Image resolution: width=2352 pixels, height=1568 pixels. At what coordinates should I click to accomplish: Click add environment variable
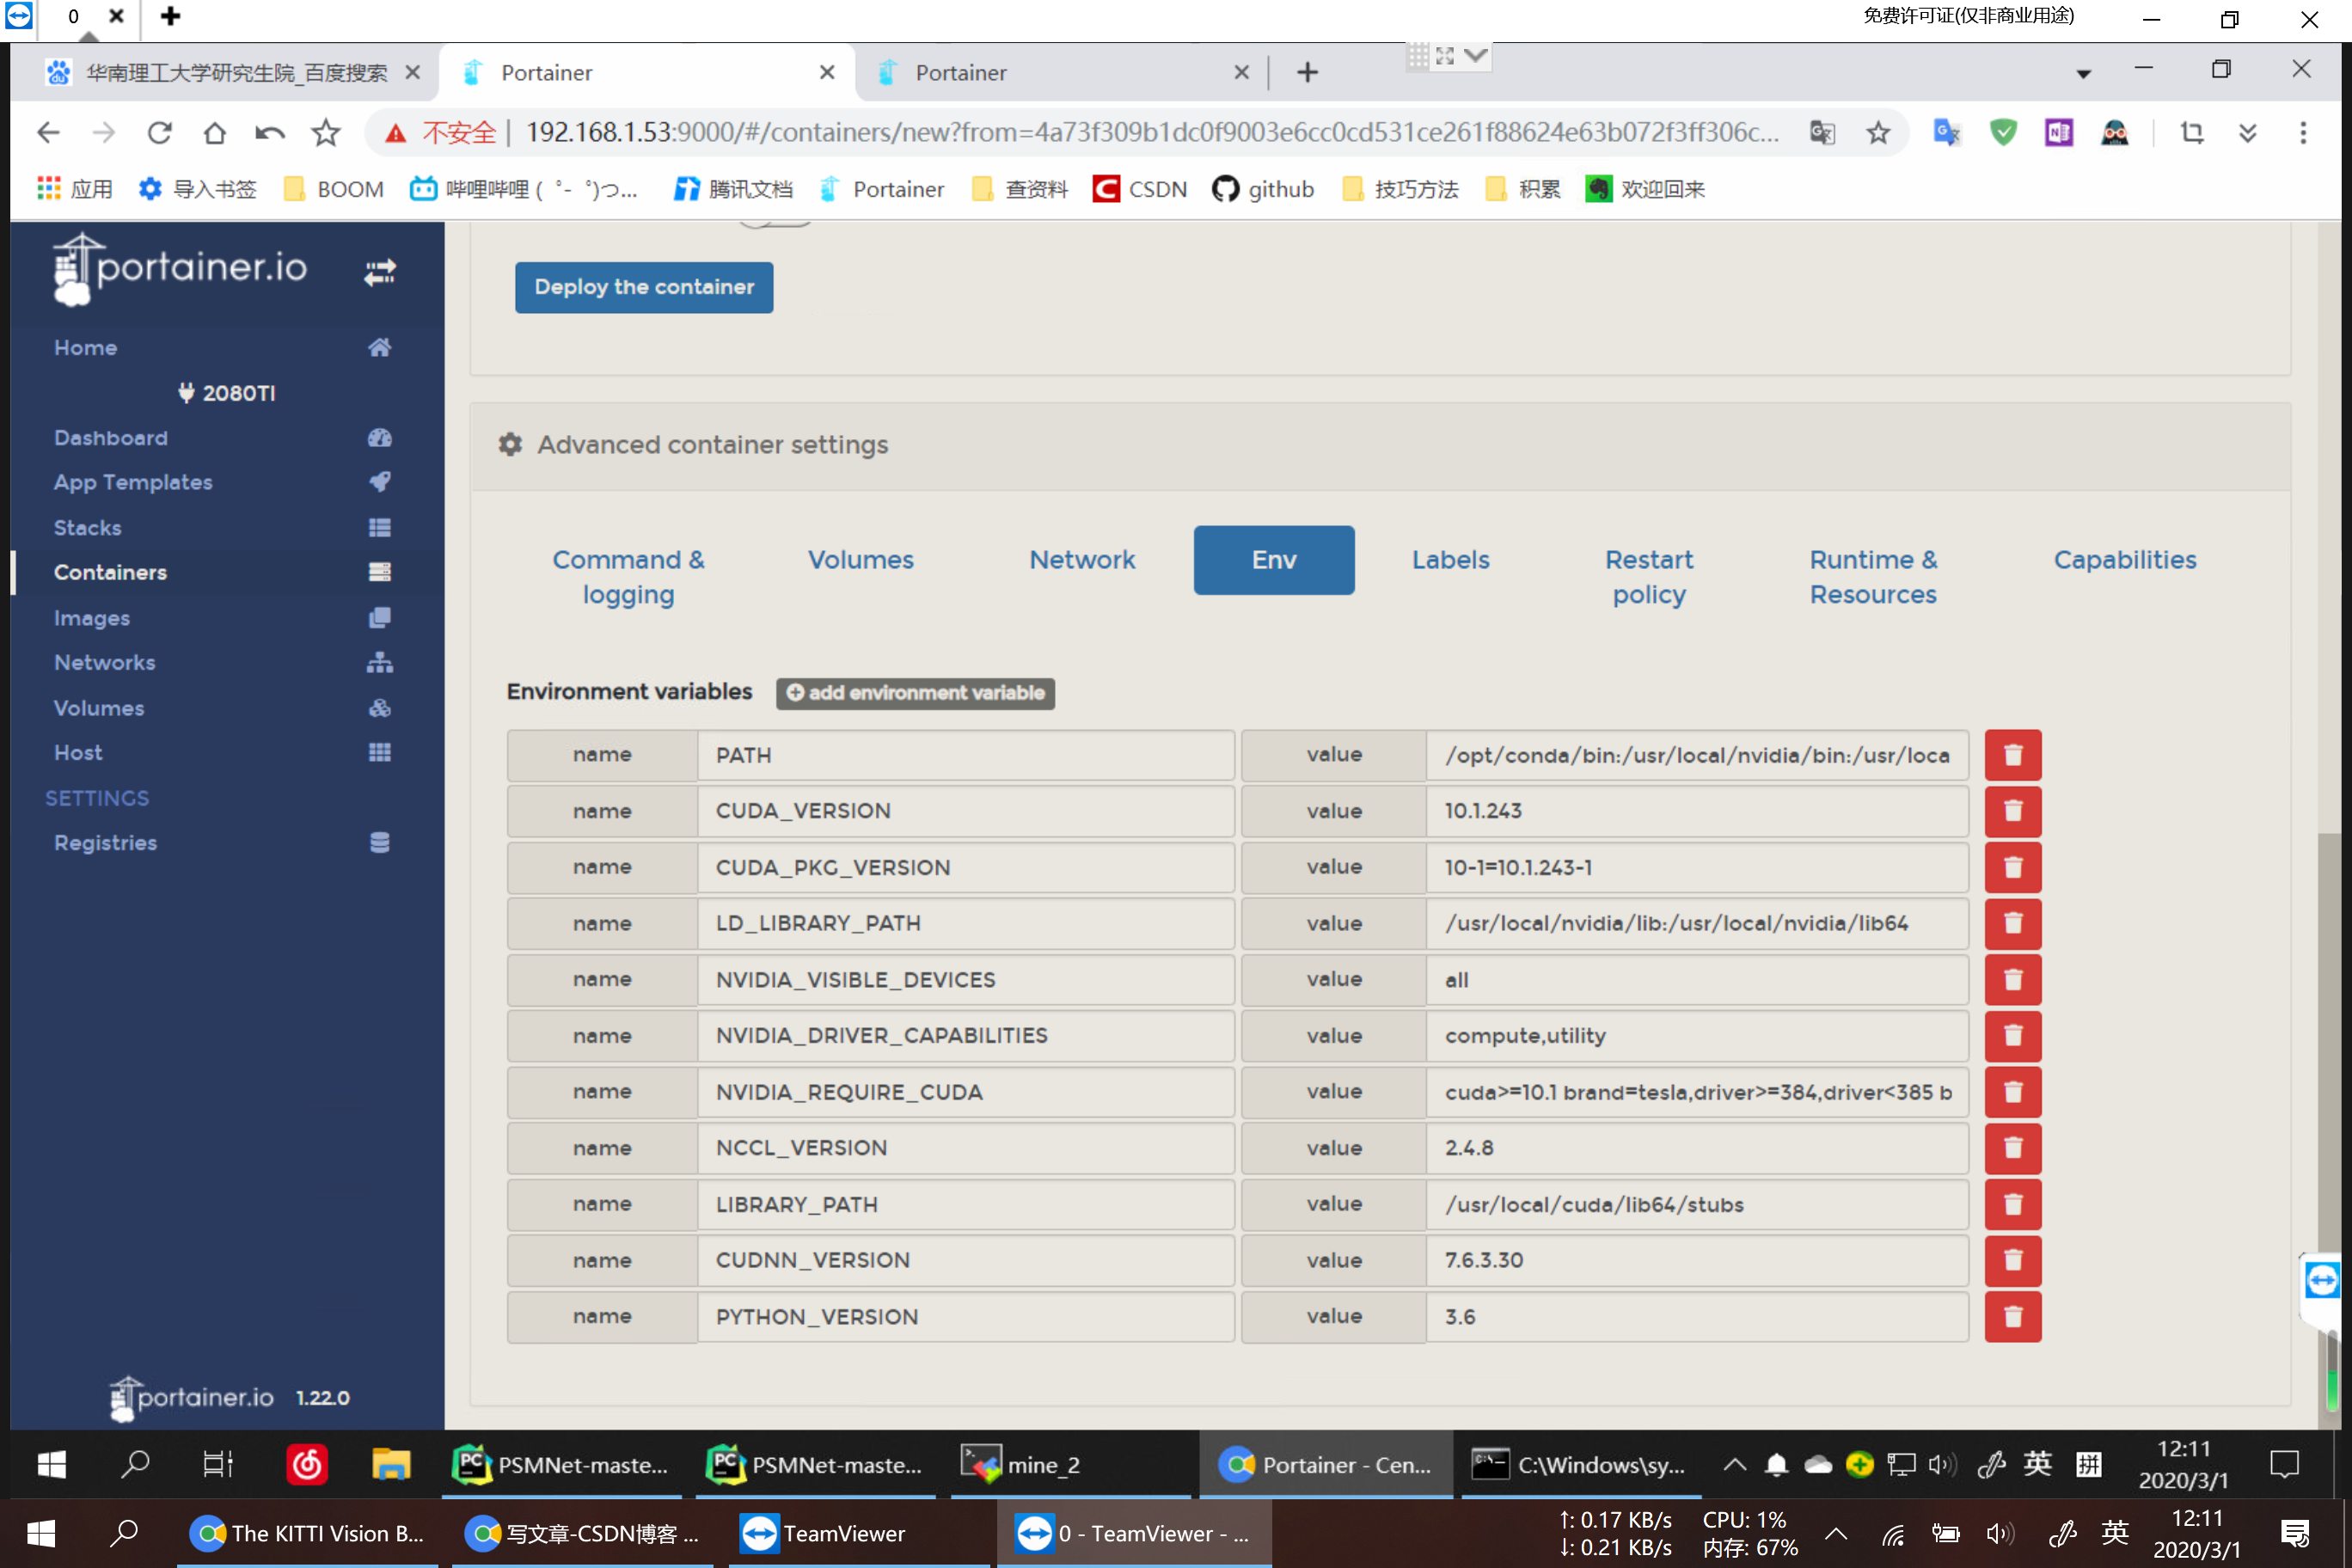[915, 693]
